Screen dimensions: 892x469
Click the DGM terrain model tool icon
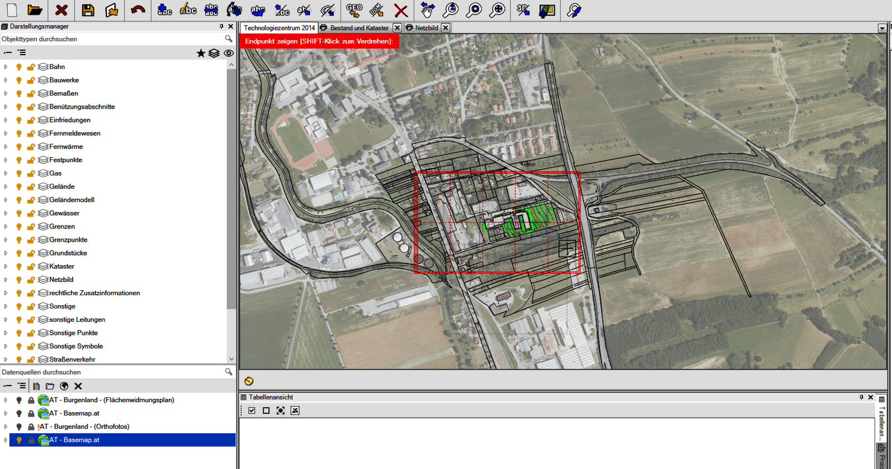tap(377, 10)
